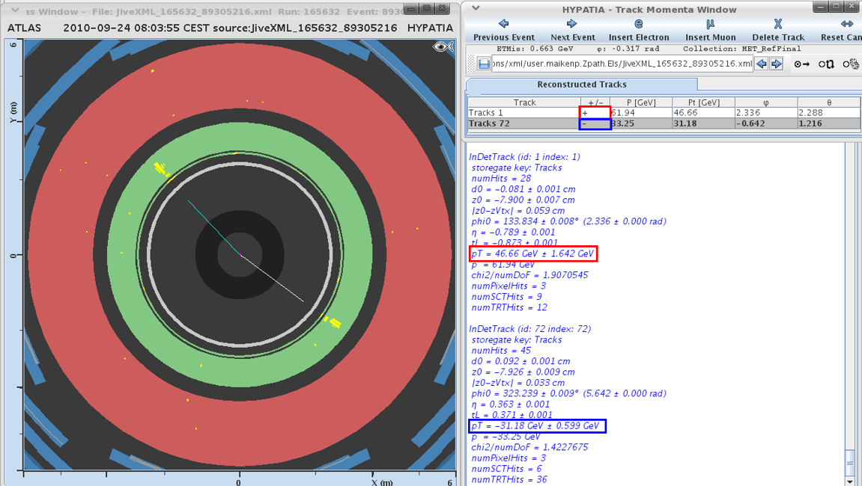Click the Insert Electron tool
Image resolution: width=862 pixels, height=486 pixels.
[x=639, y=30]
